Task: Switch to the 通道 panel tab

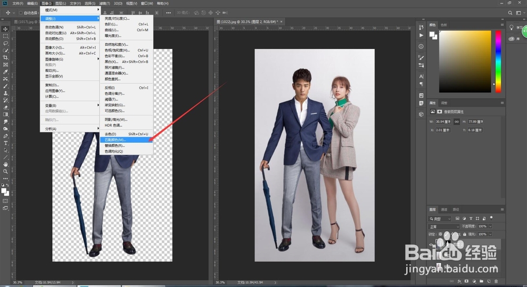Action: (444, 209)
